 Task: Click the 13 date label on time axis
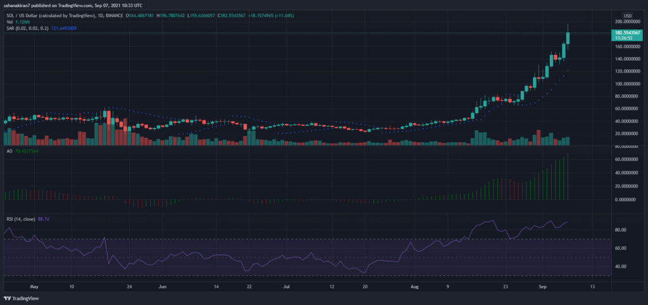(x=592, y=286)
